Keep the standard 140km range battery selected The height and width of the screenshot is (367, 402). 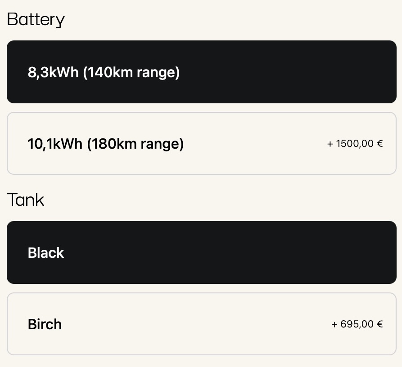[x=201, y=72]
